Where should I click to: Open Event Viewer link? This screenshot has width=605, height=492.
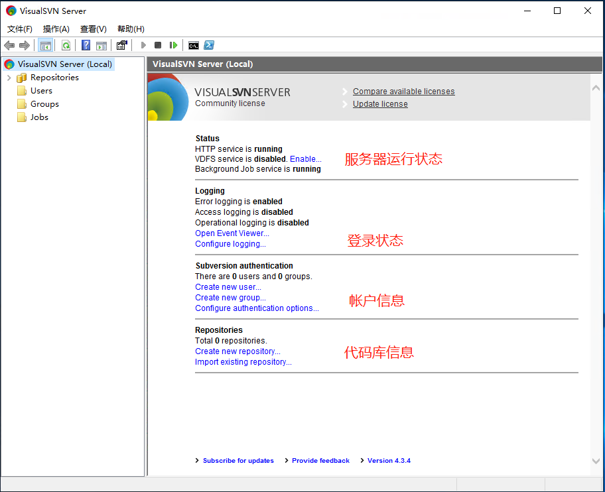point(232,233)
